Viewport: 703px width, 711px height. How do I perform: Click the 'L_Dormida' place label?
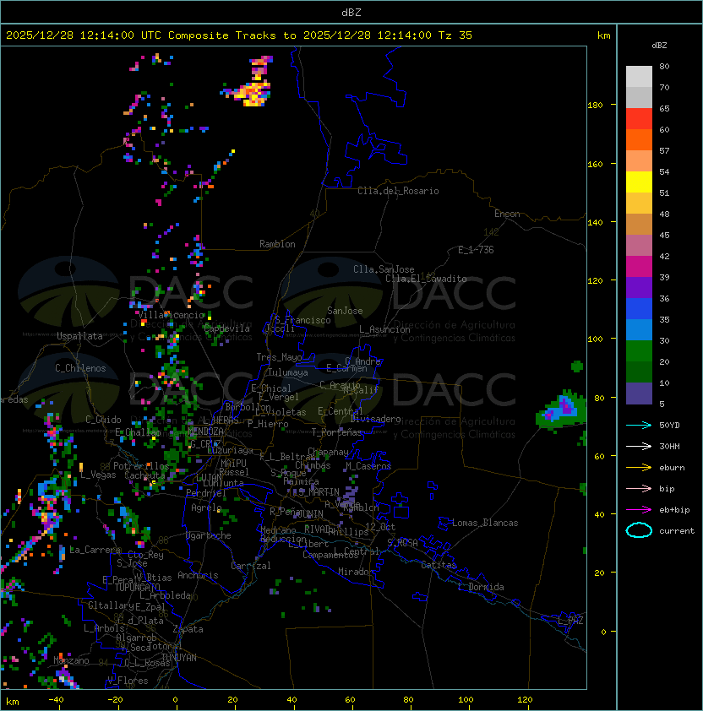481,587
